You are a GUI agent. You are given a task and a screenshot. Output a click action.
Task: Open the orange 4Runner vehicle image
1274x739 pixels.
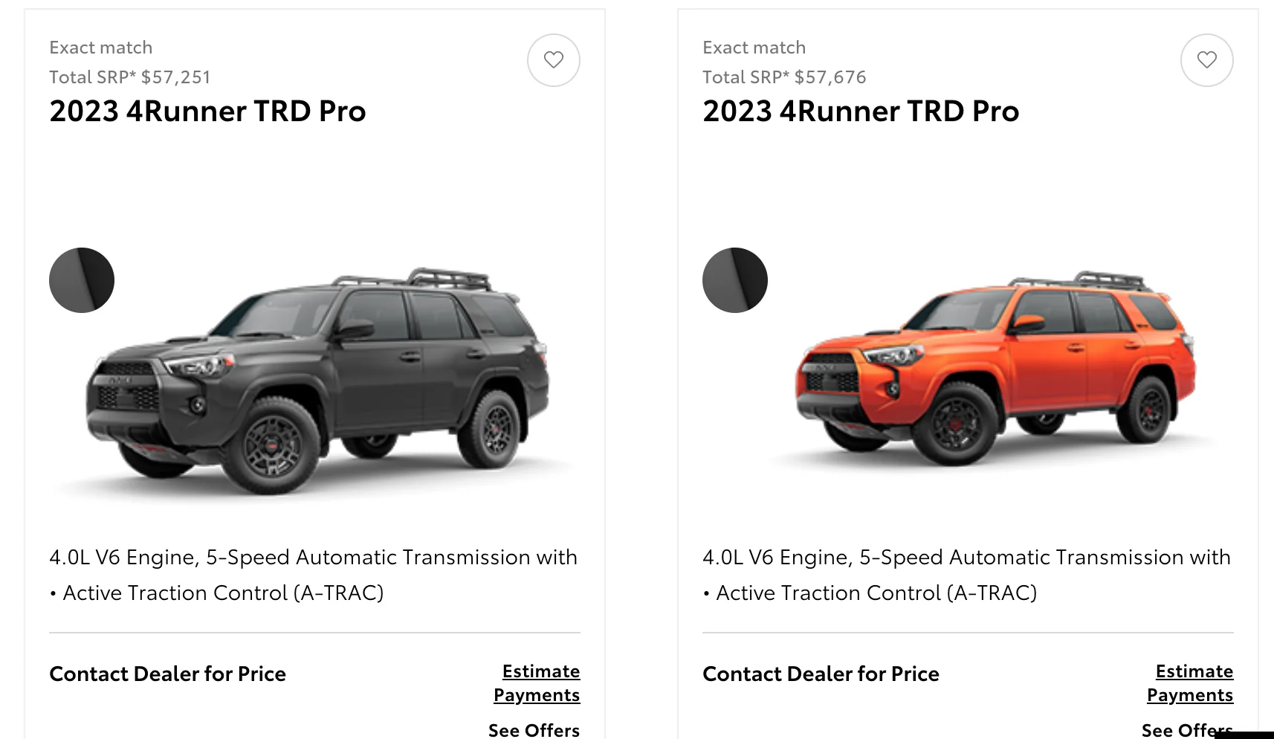995,369
